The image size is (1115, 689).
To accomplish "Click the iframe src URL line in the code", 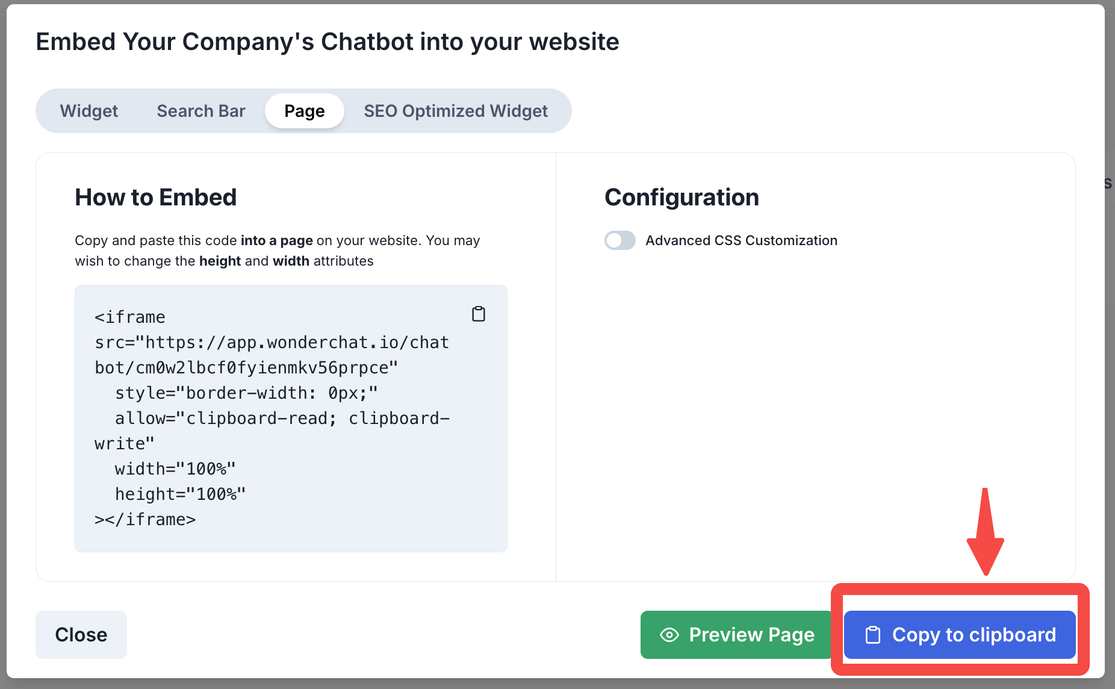I will coord(272,343).
